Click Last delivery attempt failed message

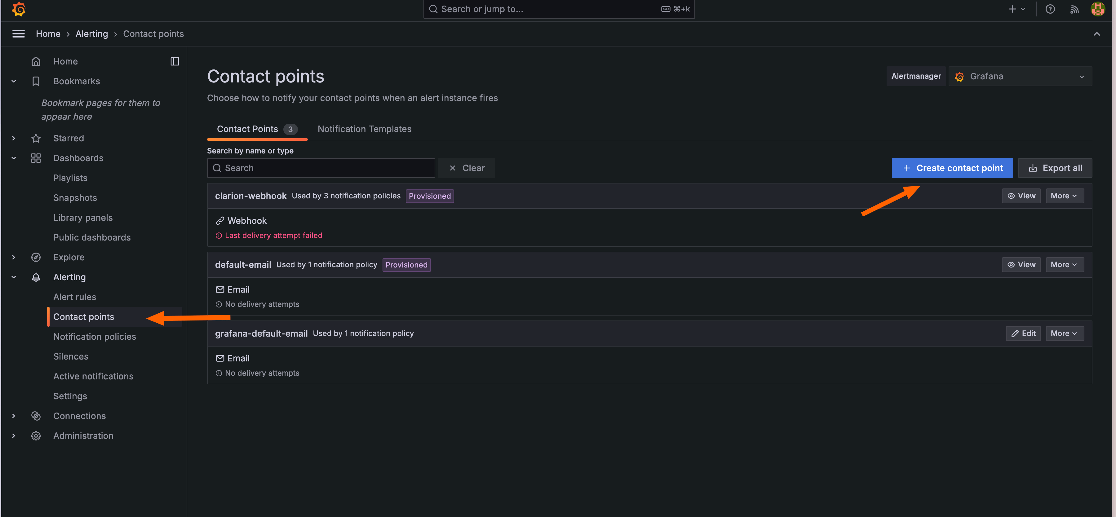click(273, 236)
